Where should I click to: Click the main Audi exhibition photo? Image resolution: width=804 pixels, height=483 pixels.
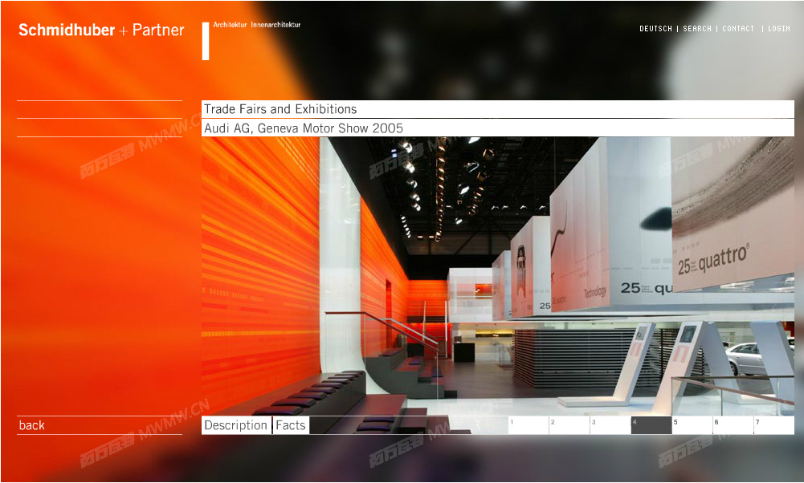[x=498, y=277]
